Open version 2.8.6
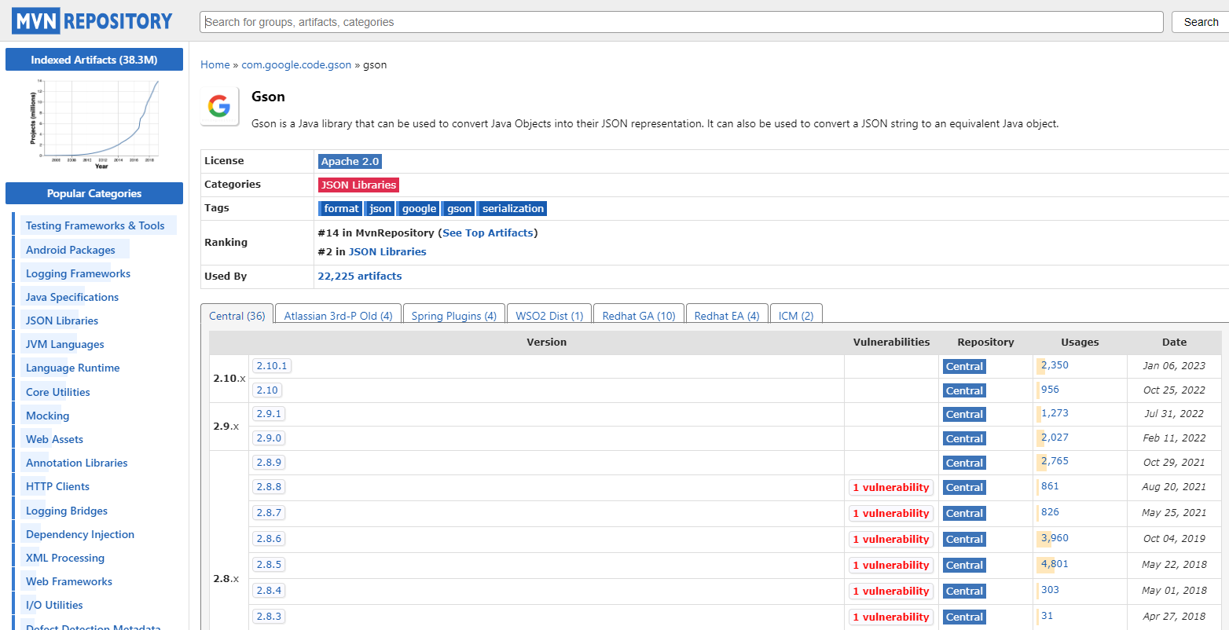 (x=269, y=538)
